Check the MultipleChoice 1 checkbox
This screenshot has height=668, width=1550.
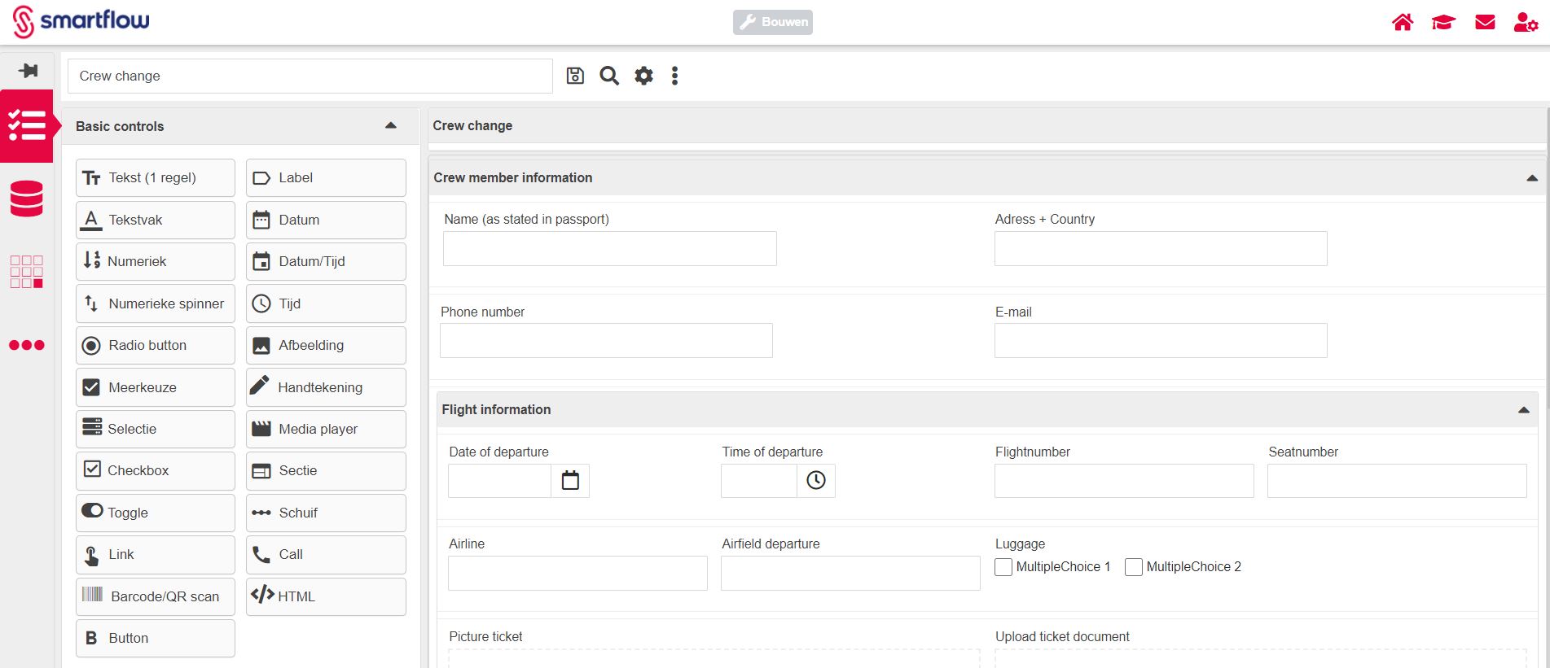click(x=1003, y=567)
